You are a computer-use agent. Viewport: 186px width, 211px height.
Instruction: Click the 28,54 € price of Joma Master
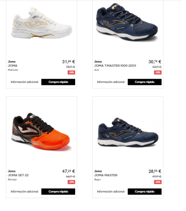tap(155, 171)
